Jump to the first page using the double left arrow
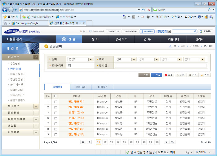217x156 pixels. (83, 142)
